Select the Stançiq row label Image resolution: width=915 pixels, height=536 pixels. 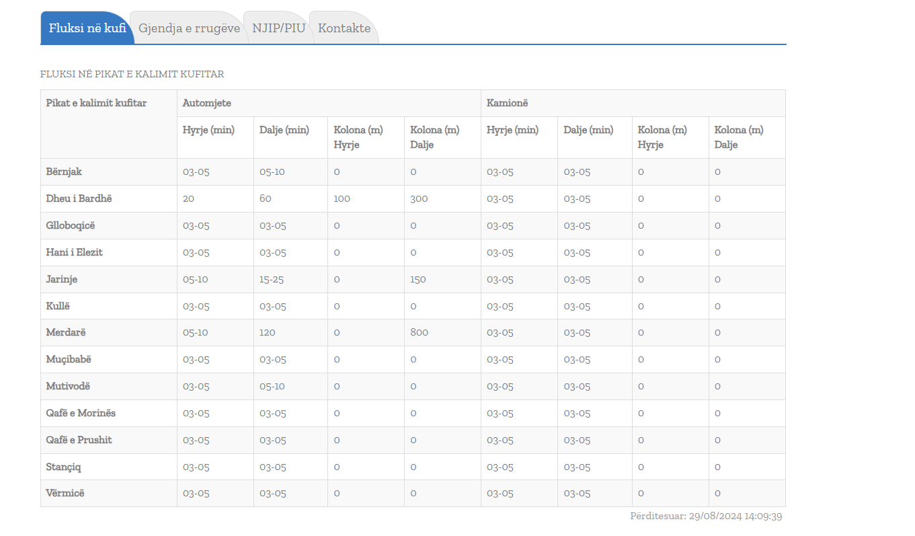64,467
